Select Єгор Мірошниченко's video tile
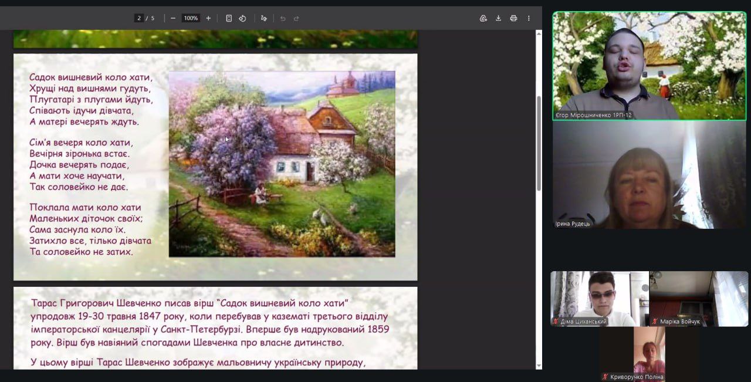 coord(649,65)
